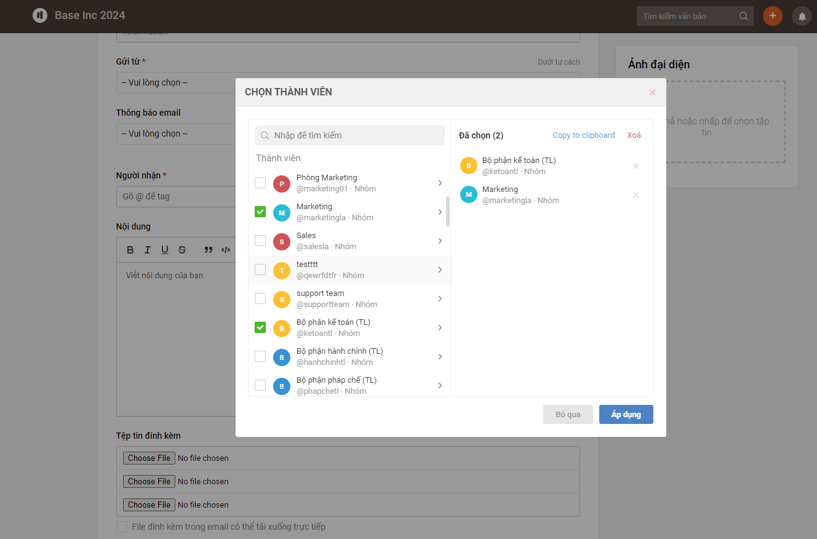Expand the Marketing group chevron
Screen dimensions: 817x539
[440, 212]
